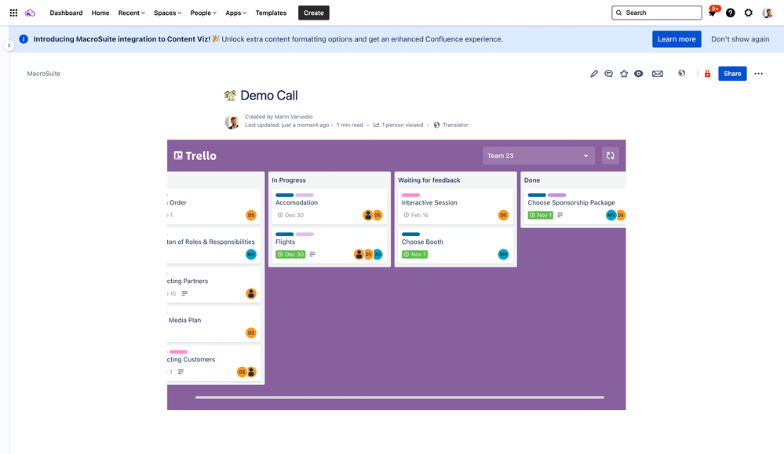This screenshot has width=784, height=454.
Task: Click the description icon on Flights card
Action: (312, 254)
